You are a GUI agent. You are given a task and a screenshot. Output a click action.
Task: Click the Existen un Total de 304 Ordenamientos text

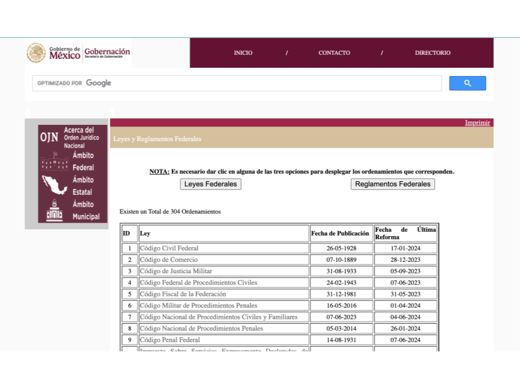pyautogui.click(x=170, y=212)
